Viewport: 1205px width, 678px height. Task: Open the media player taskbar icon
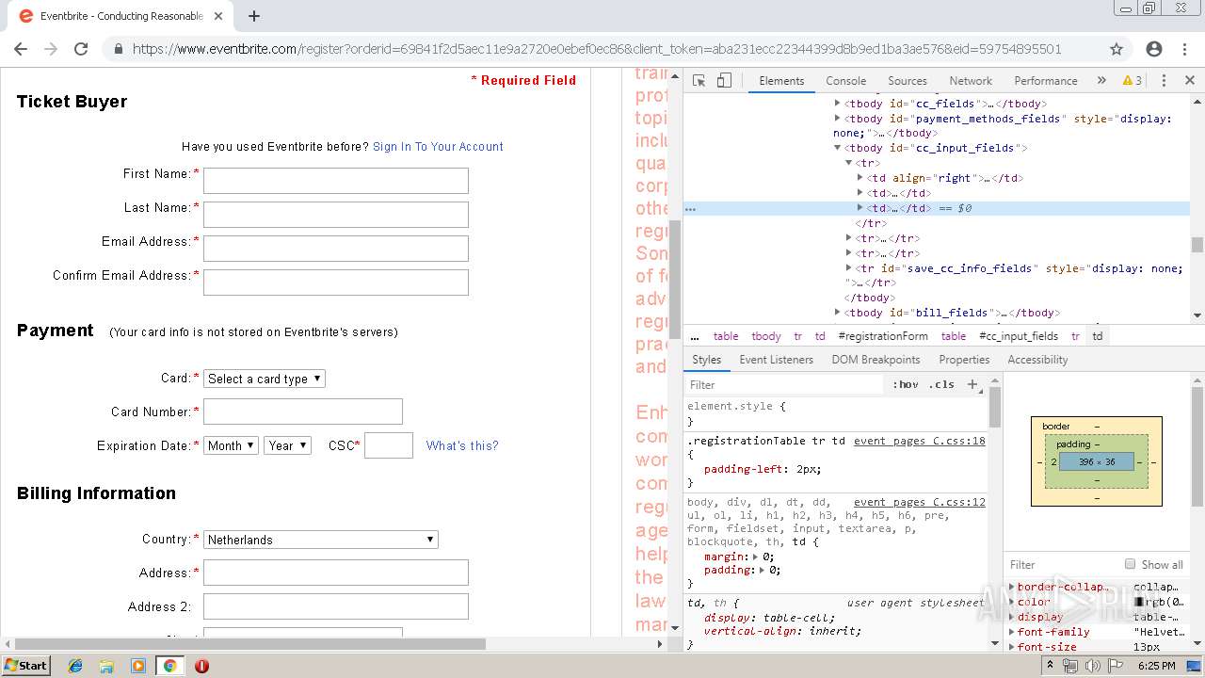138,666
